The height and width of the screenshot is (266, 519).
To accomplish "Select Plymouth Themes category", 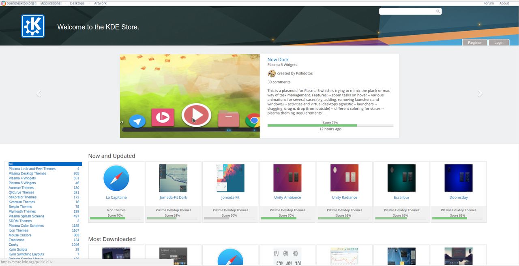I will pyautogui.click(x=22, y=211).
